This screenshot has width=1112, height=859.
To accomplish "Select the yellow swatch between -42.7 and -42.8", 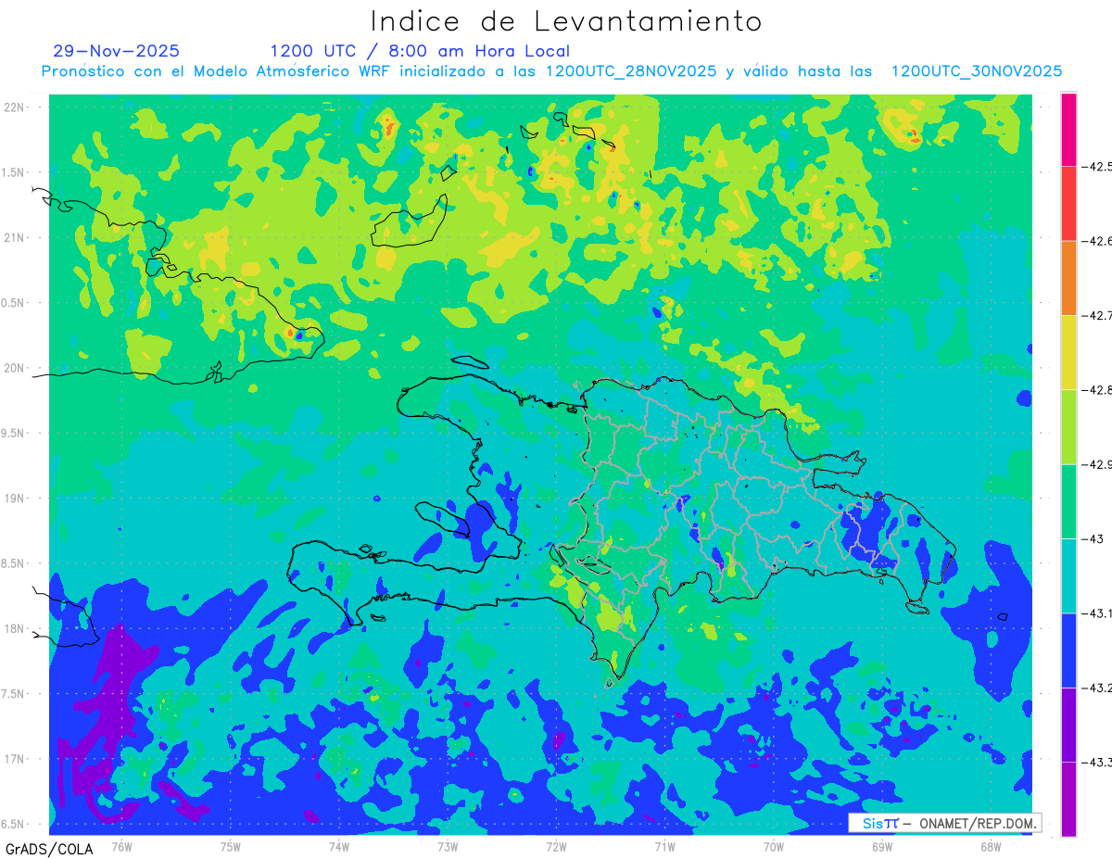I will pos(1068,352).
